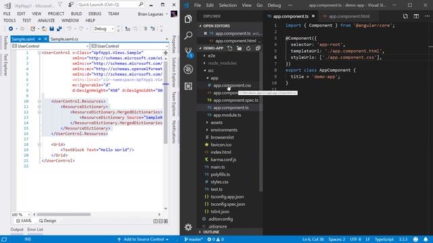Refresh the DEMO-APP explorer tree
The image size is (433, 243).
[x=248, y=48]
